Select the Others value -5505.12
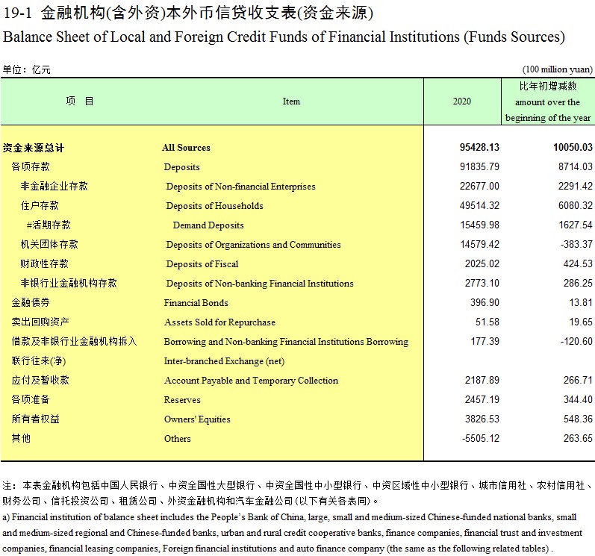 [480, 438]
